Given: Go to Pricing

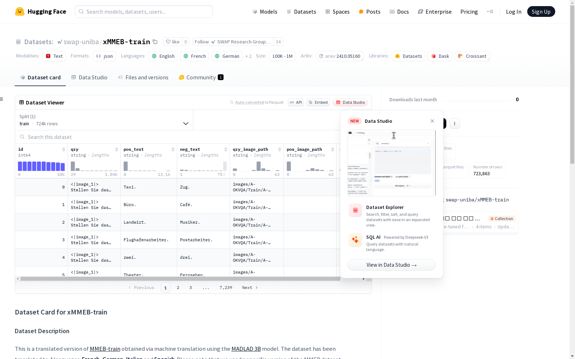Looking at the screenshot, I should [x=469, y=11].
